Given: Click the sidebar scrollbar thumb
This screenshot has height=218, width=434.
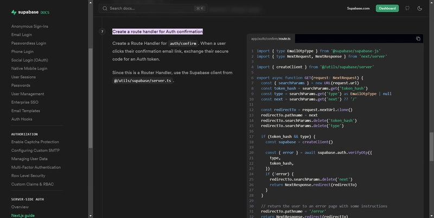Looking at the screenshot, I should coord(91,98).
